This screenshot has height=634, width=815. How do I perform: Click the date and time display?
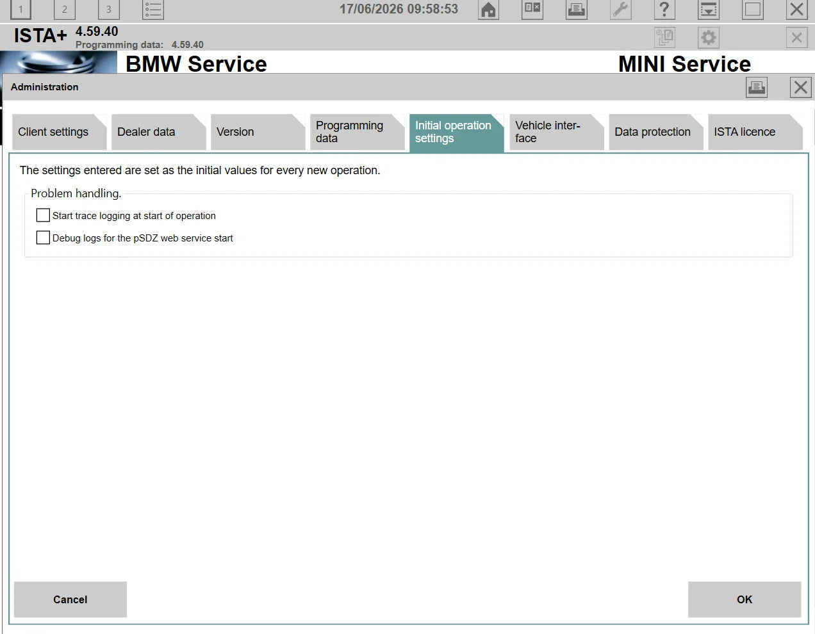pyautogui.click(x=399, y=9)
